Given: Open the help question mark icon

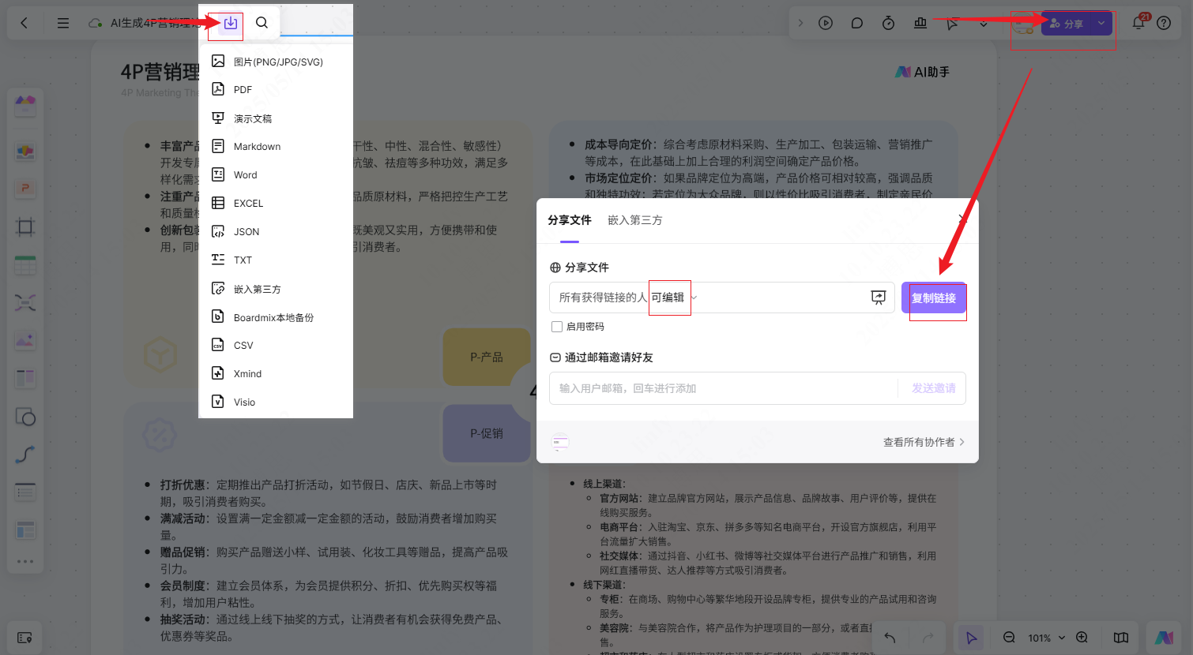Looking at the screenshot, I should (1164, 23).
